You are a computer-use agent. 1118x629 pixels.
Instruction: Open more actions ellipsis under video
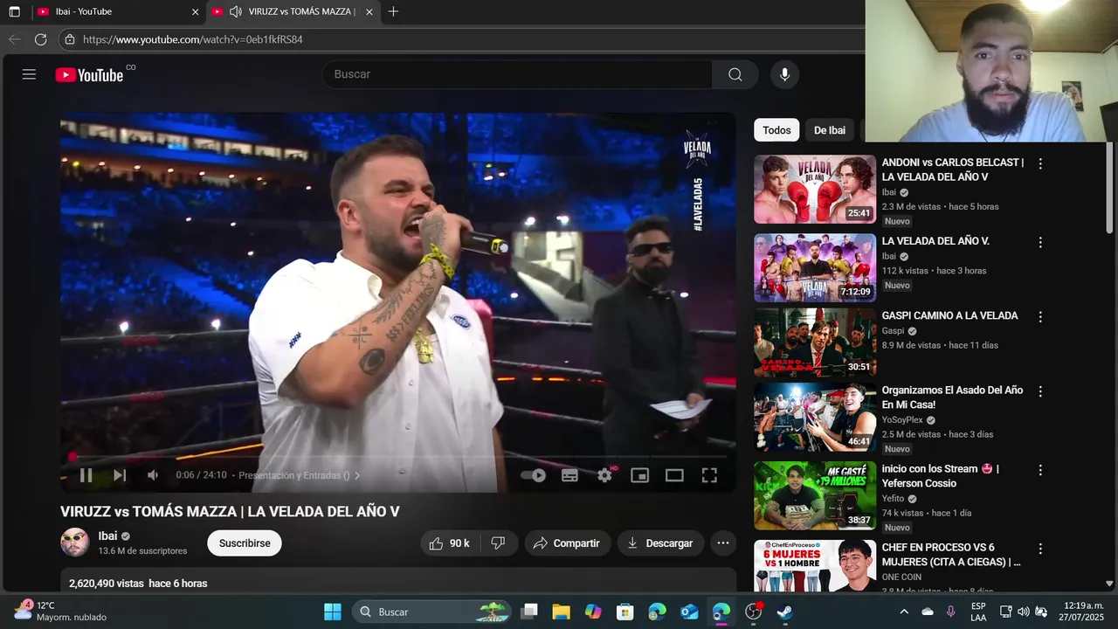point(723,543)
